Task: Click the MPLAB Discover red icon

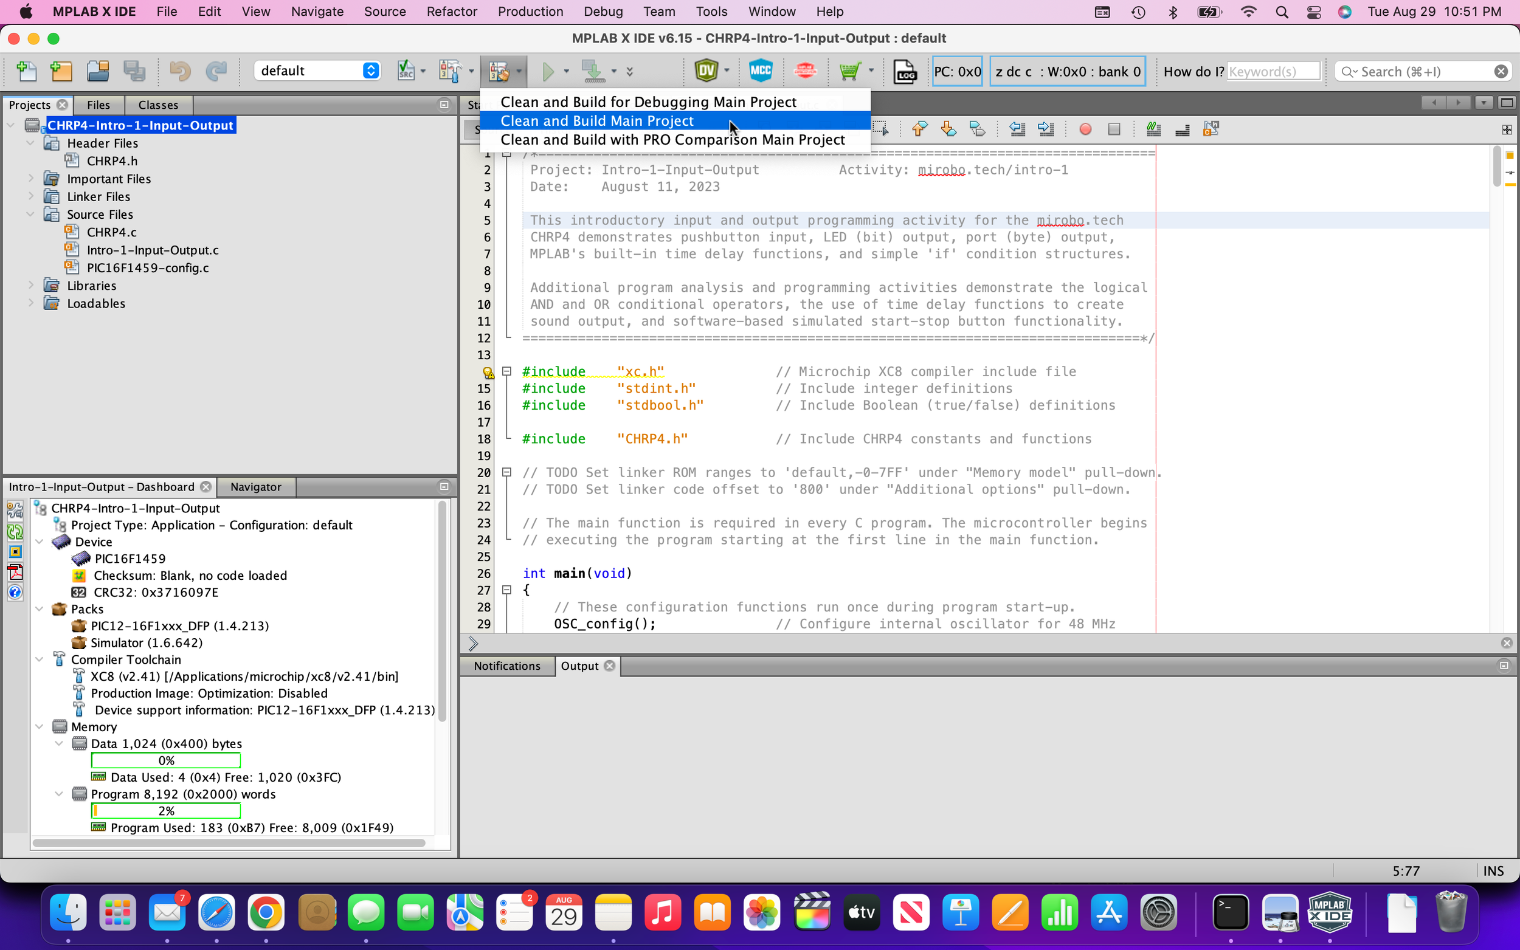Action: point(805,71)
